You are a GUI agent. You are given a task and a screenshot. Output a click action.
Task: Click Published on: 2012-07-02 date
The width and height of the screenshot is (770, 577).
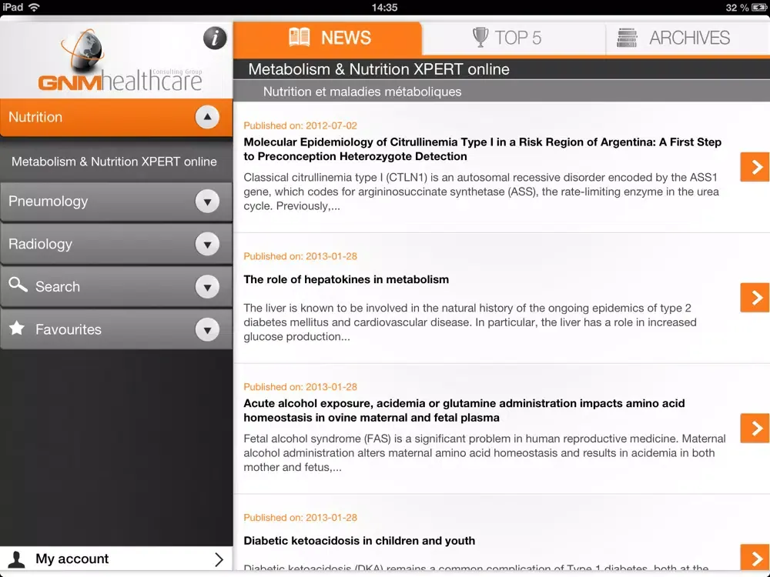pyautogui.click(x=300, y=125)
